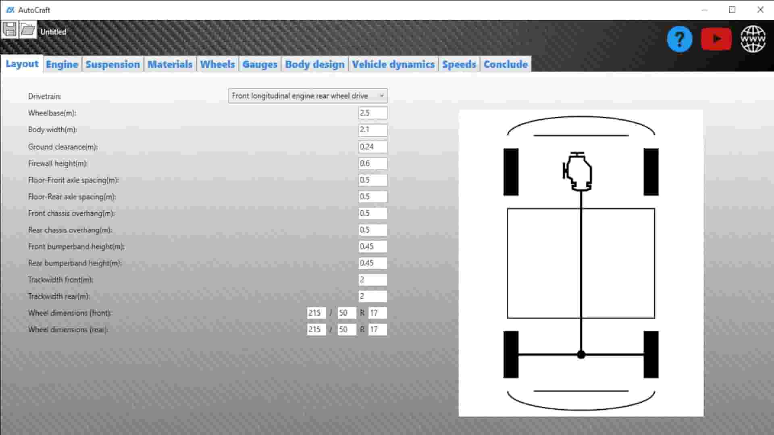Select the Materials tab
The image size is (774, 435).
[170, 64]
